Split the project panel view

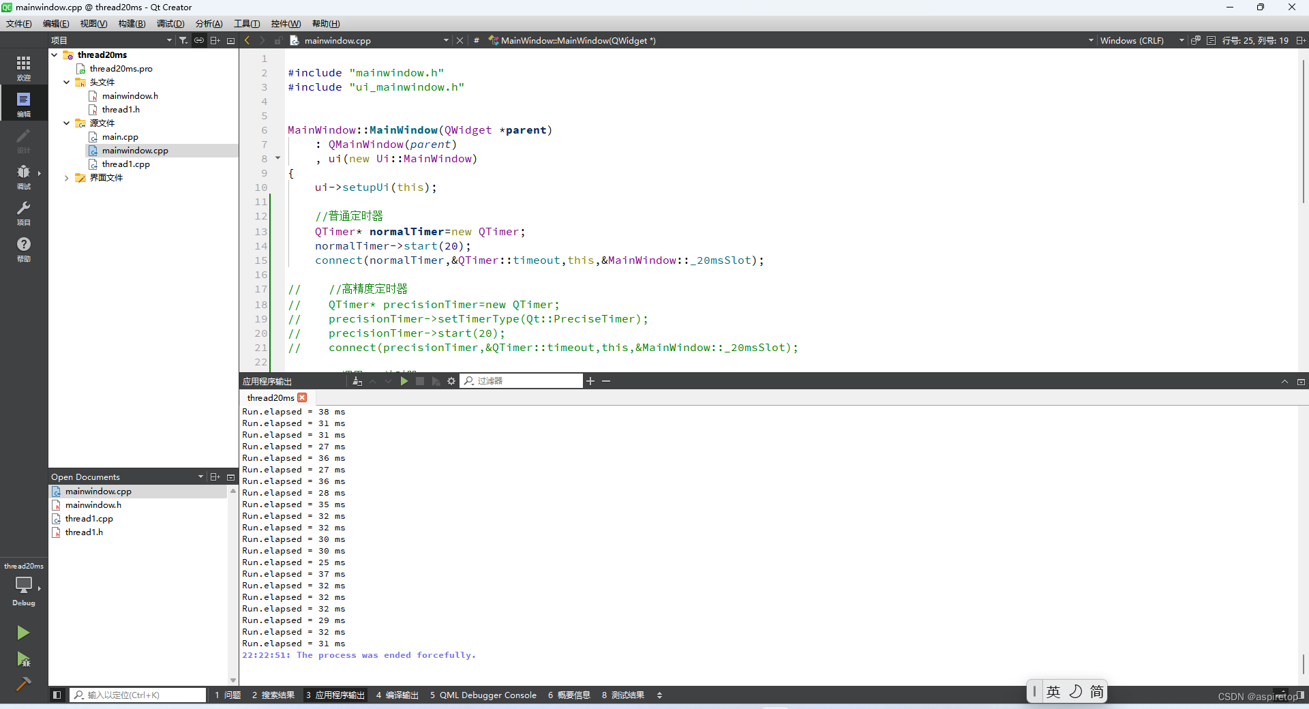tap(215, 40)
